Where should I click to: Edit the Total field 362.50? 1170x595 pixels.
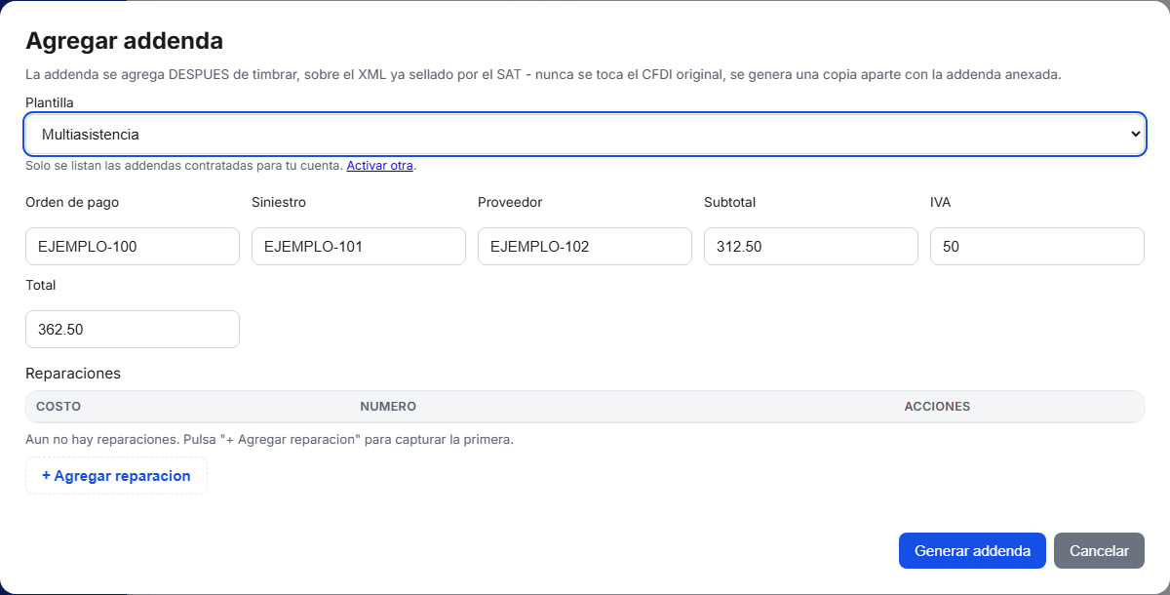(133, 330)
